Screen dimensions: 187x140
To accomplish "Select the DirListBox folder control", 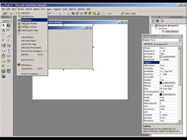I will pyautogui.click(x=4, y=61).
